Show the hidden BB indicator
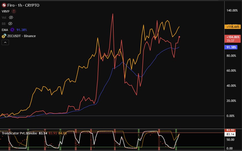This screenshot has width=242, height=151. [x=10, y=24]
